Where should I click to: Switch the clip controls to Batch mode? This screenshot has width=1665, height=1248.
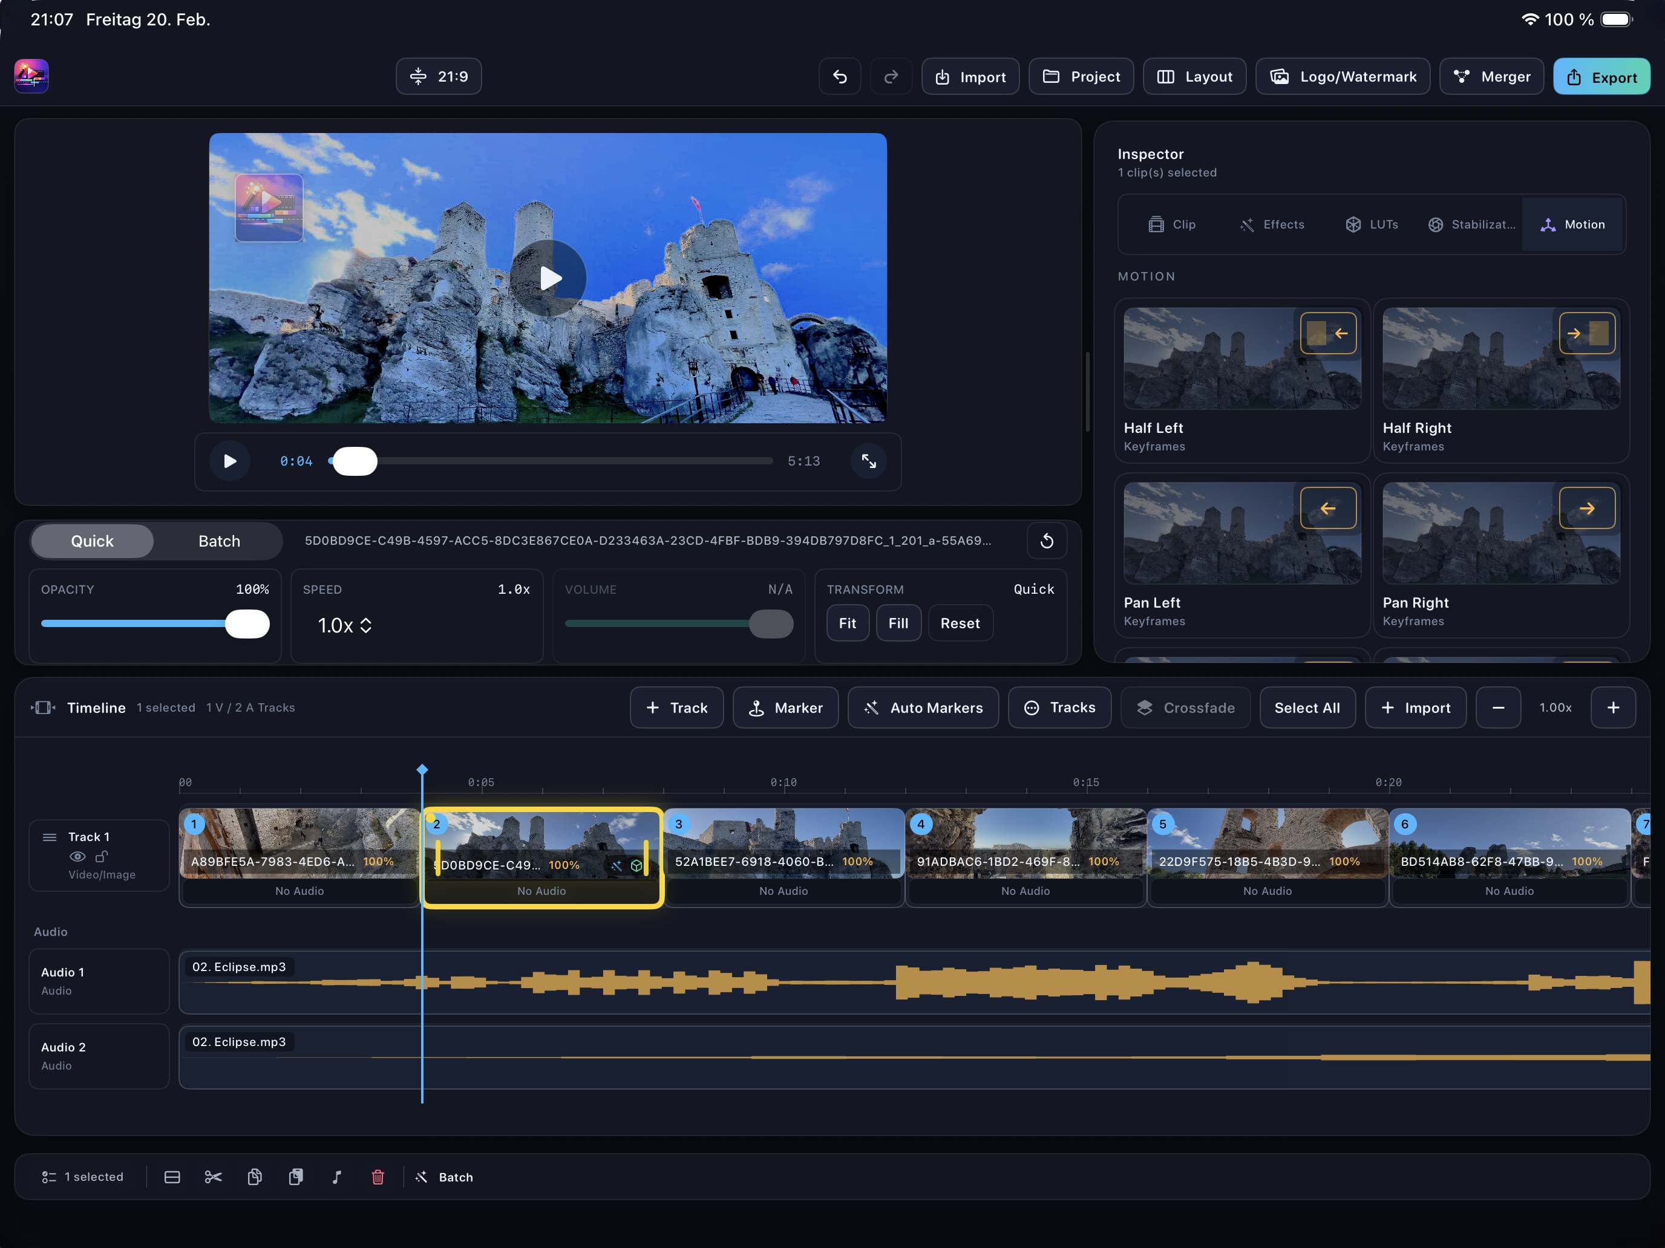coord(219,541)
